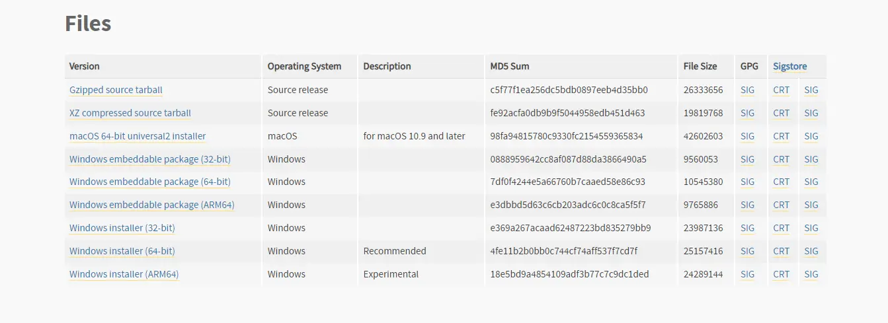Get GPG SIG for embeddable package (ARM64)
Viewport: 888px width, 323px height.
748,205
